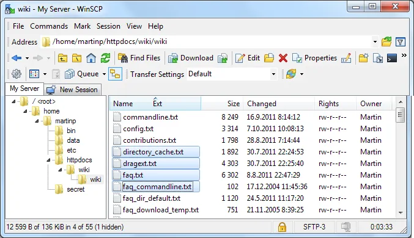Expand the Address path dropdown arrow
This screenshot has width=414, height=238.
coord(375,42)
